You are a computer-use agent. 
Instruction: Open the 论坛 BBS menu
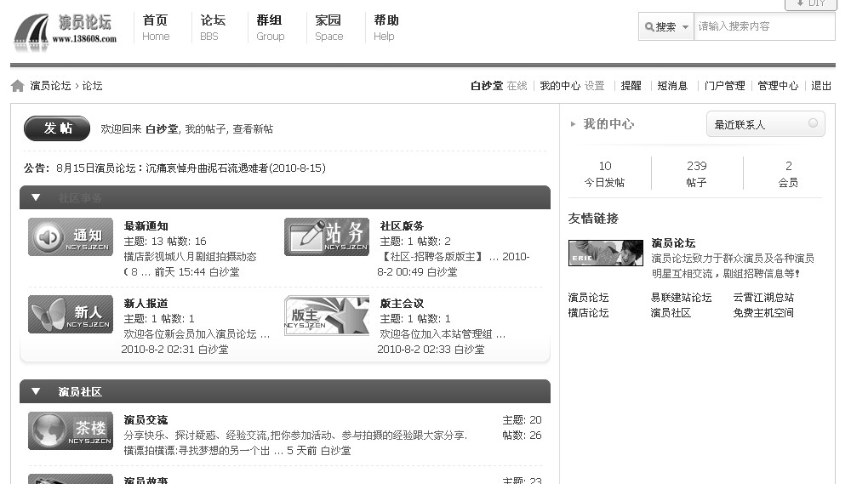click(212, 28)
